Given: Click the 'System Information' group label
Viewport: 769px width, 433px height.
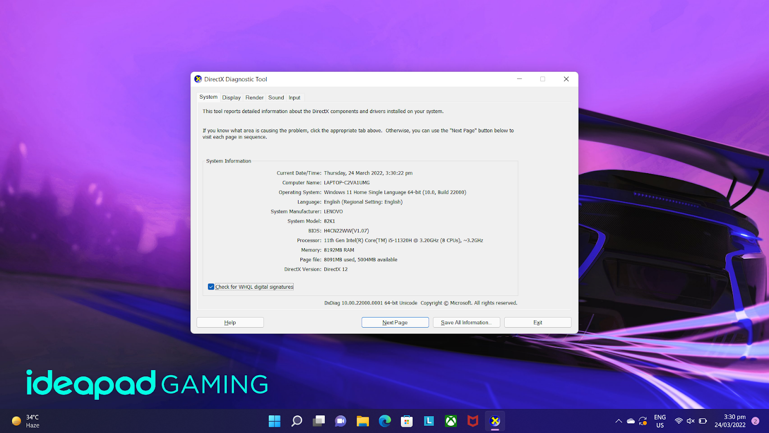Looking at the screenshot, I should click(x=229, y=161).
